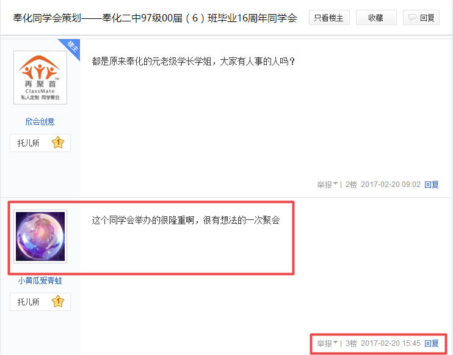Expand the 举报 dropdown on 3楼 post
The image size is (453, 355).
(x=327, y=343)
